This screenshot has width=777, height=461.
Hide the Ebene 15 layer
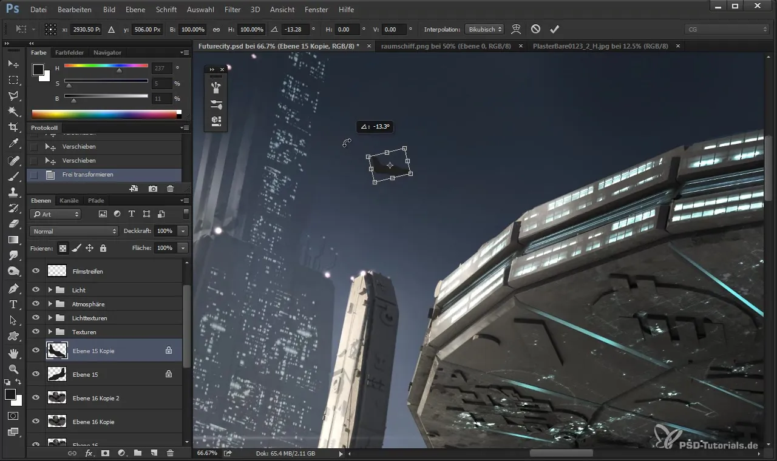[x=36, y=374]
